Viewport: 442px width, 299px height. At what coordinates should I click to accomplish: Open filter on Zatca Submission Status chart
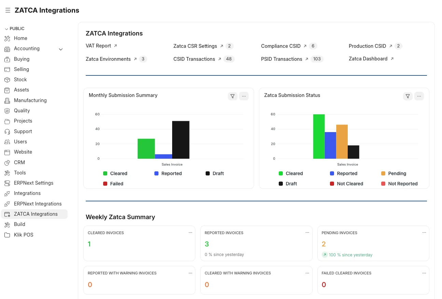(408, 96)
